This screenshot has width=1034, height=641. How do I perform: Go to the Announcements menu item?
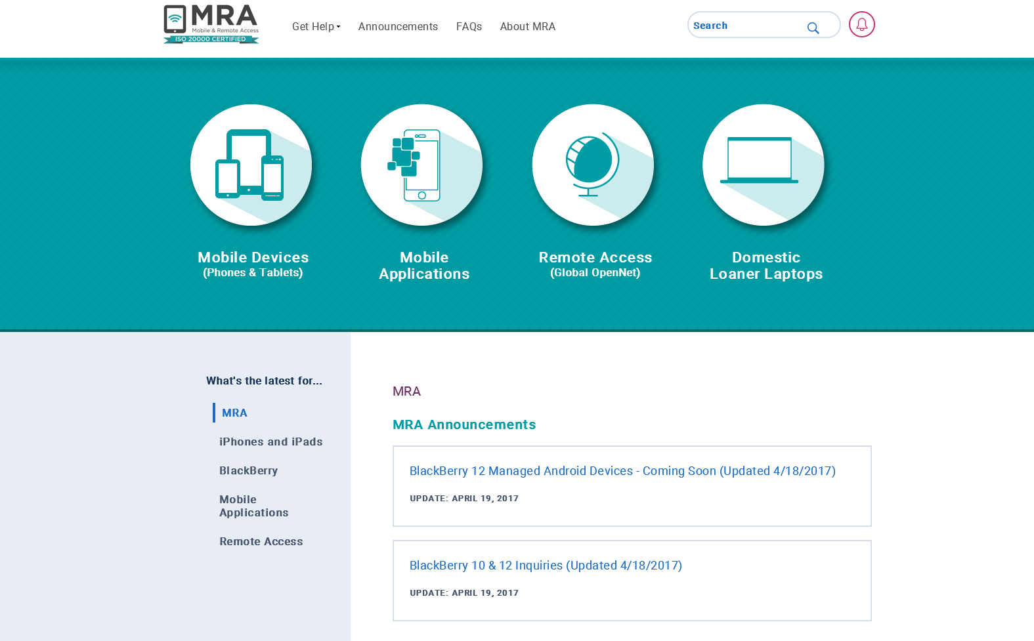click(x=398, y=27)
